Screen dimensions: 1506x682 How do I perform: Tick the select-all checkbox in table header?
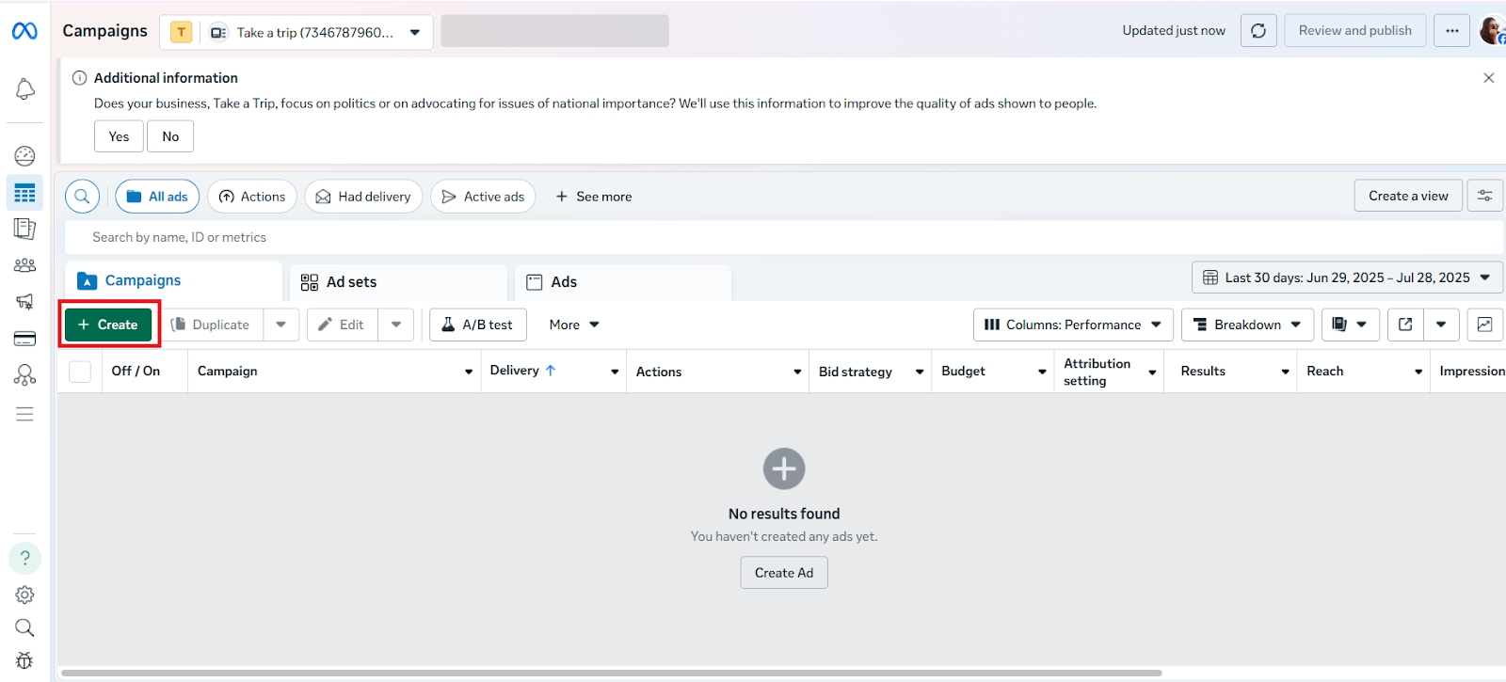[81, 372]
